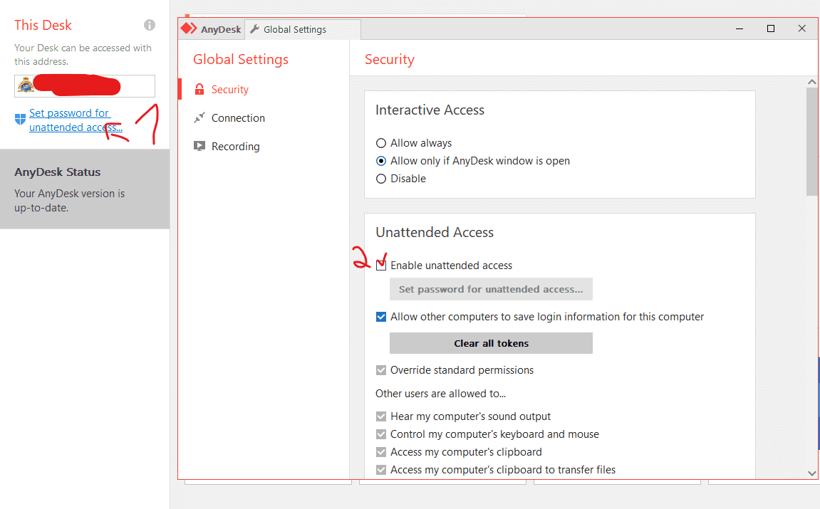The height and width of the screenshot is (509, 820).
Task: Switch to the Recording settings section
Action: (235, 147)
